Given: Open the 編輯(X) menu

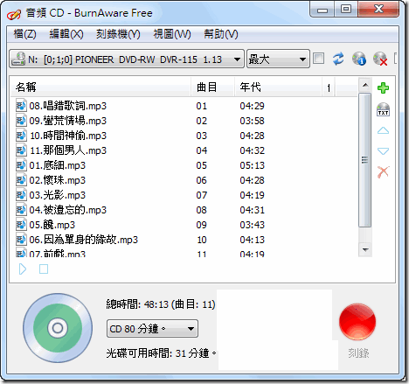Looking at the screenshot, I should click(66, 34).
